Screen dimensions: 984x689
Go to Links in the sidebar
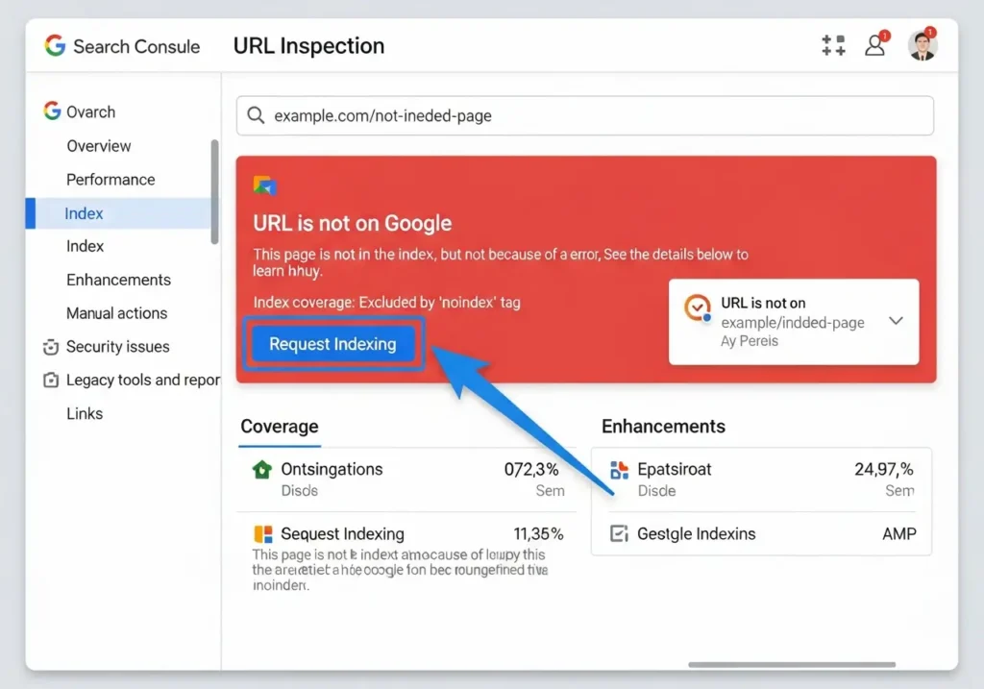pyautogui.click(x=85, y=414)
